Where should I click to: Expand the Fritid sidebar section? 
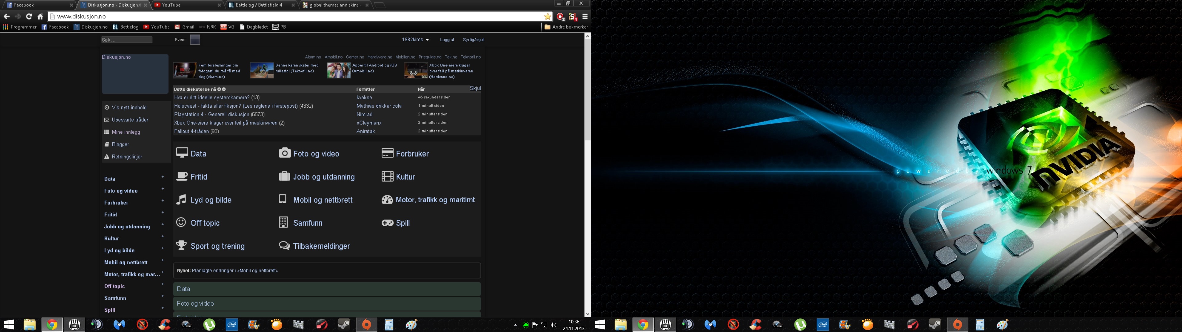pos(163,212)
